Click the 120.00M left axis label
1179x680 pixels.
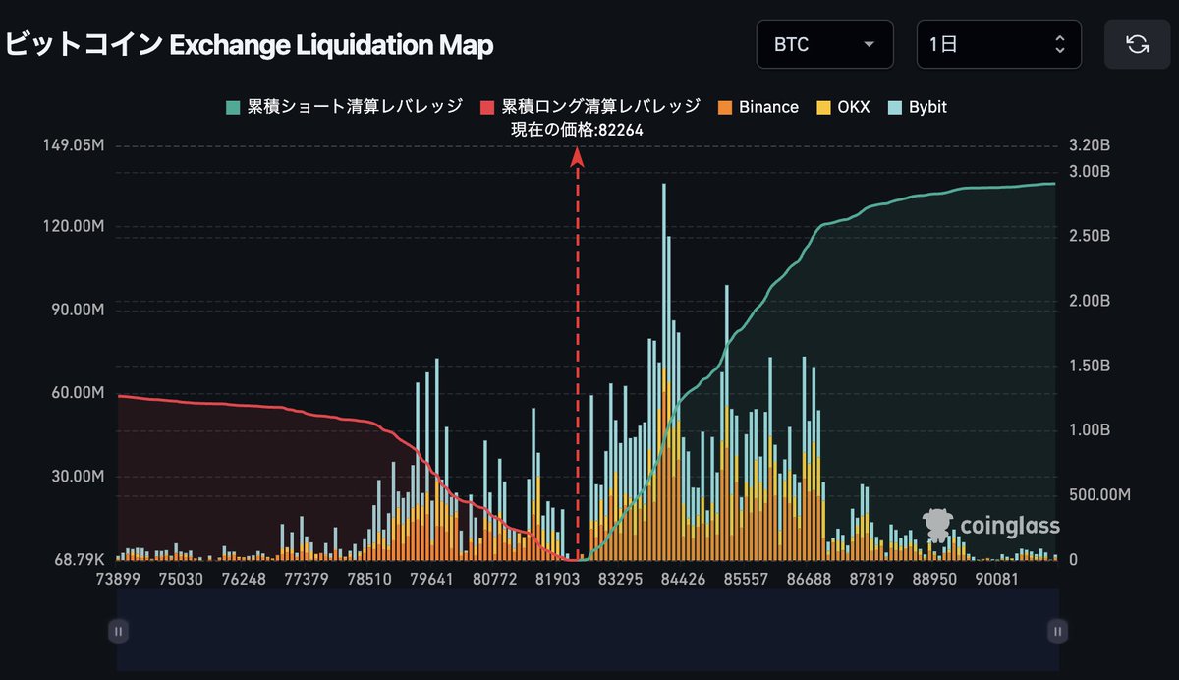click(x=74, y=227)
